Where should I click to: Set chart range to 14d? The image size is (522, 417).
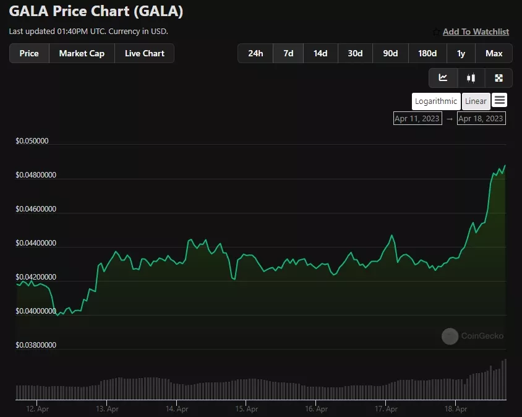320,53
